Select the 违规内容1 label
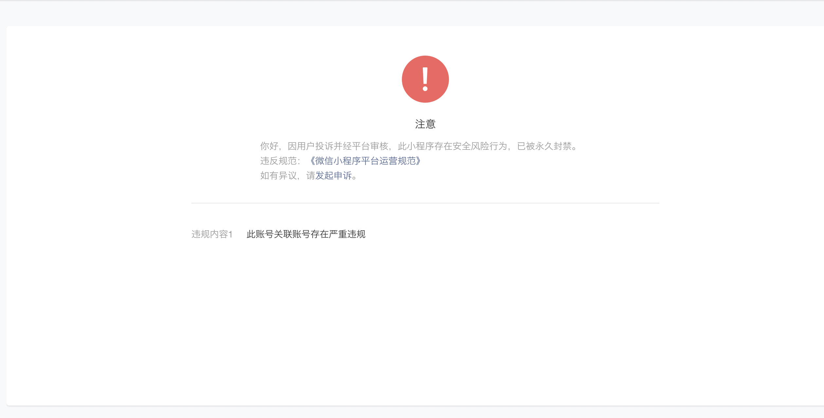 212,234
